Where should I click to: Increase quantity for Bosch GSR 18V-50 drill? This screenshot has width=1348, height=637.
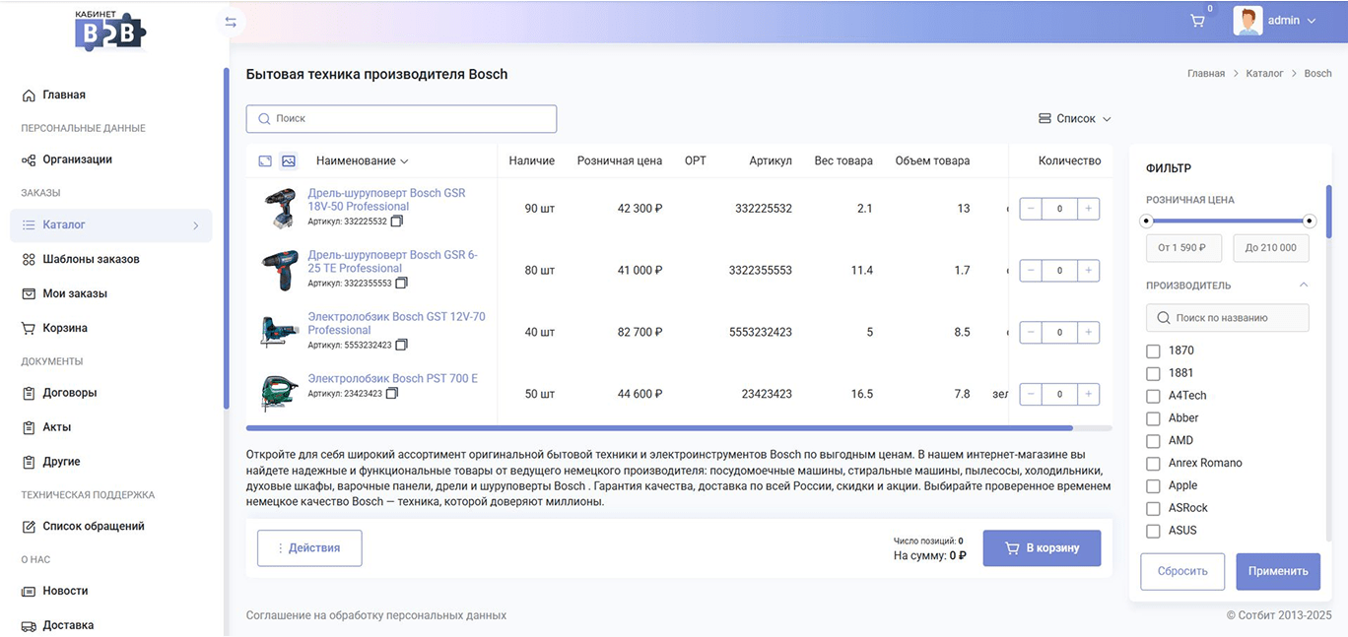point(1089,209)
